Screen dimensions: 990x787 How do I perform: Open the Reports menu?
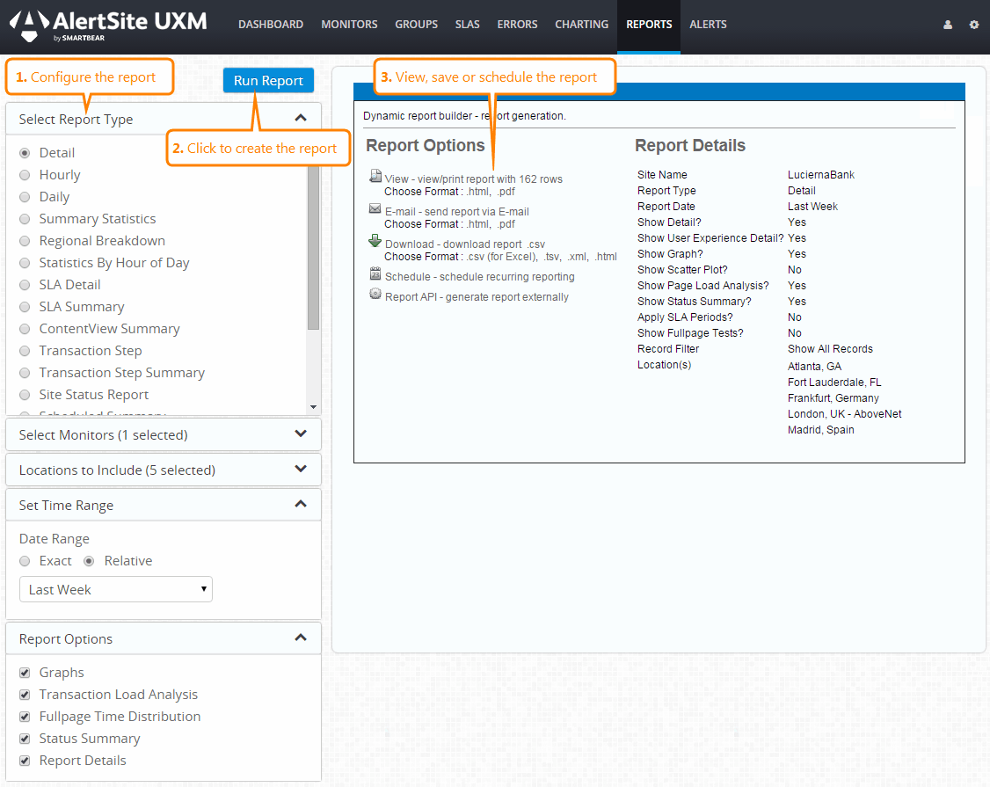coord(649,25)
